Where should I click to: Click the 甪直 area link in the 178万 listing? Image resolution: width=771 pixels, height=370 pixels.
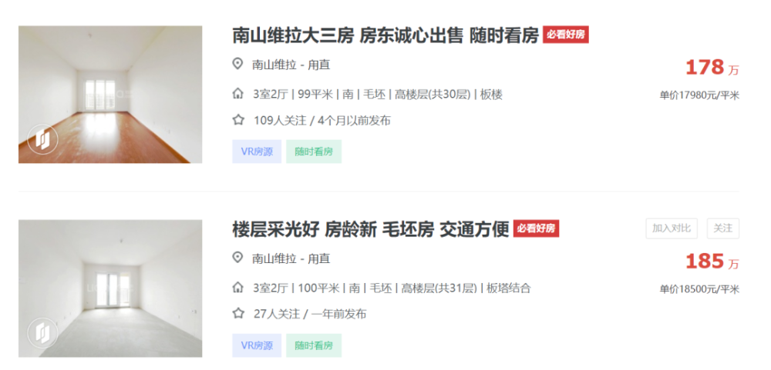pyautogui.click(x=319, y=65)
